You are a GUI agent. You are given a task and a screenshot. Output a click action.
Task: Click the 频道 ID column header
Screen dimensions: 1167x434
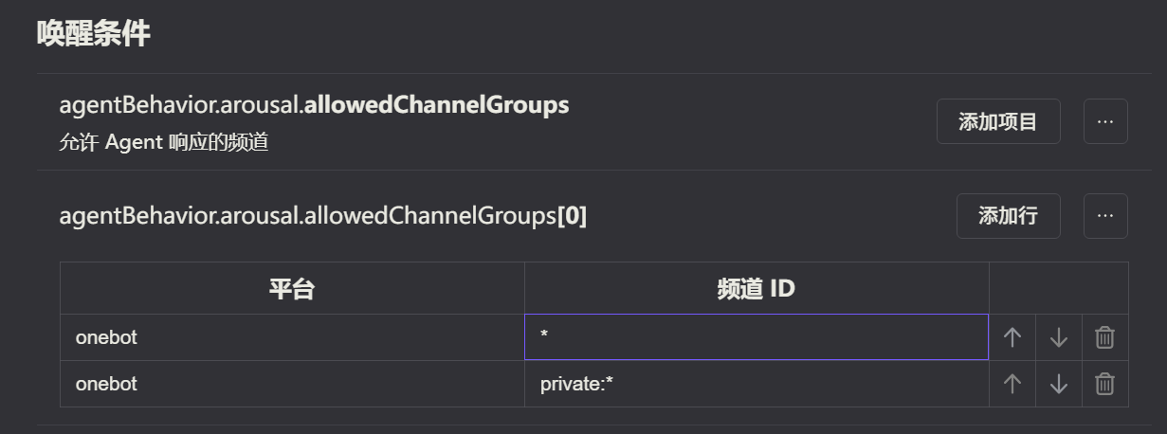pyautogui.click(x=756, y=289)
